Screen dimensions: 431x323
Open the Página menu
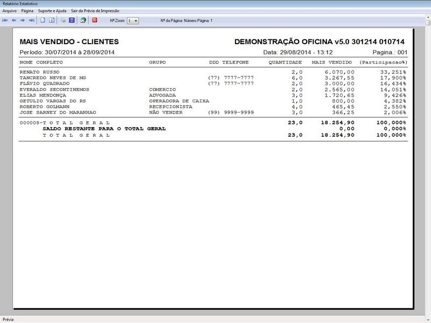(27, 11)
